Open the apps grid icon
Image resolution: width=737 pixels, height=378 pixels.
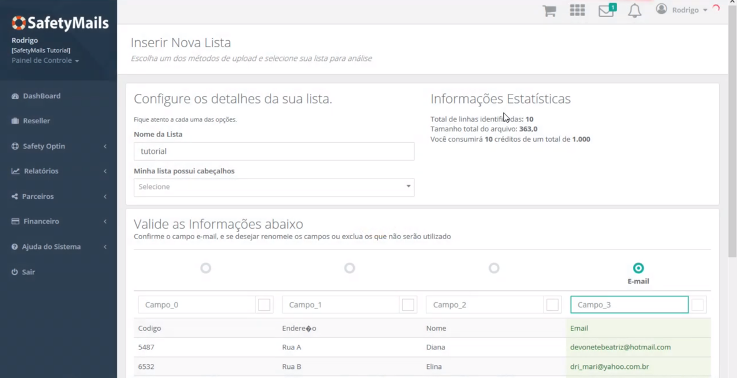point(577,10)
